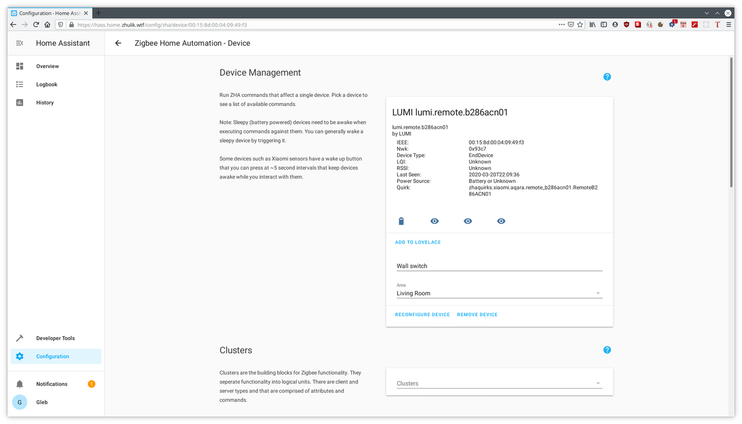Viewport: 742px width, 424px height.
Task: Click the Configuration gear icon
Action: (x=20, y=356)
